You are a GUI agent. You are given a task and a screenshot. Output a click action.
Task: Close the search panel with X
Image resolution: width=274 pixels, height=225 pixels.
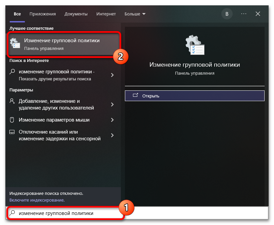pos(258,14)
